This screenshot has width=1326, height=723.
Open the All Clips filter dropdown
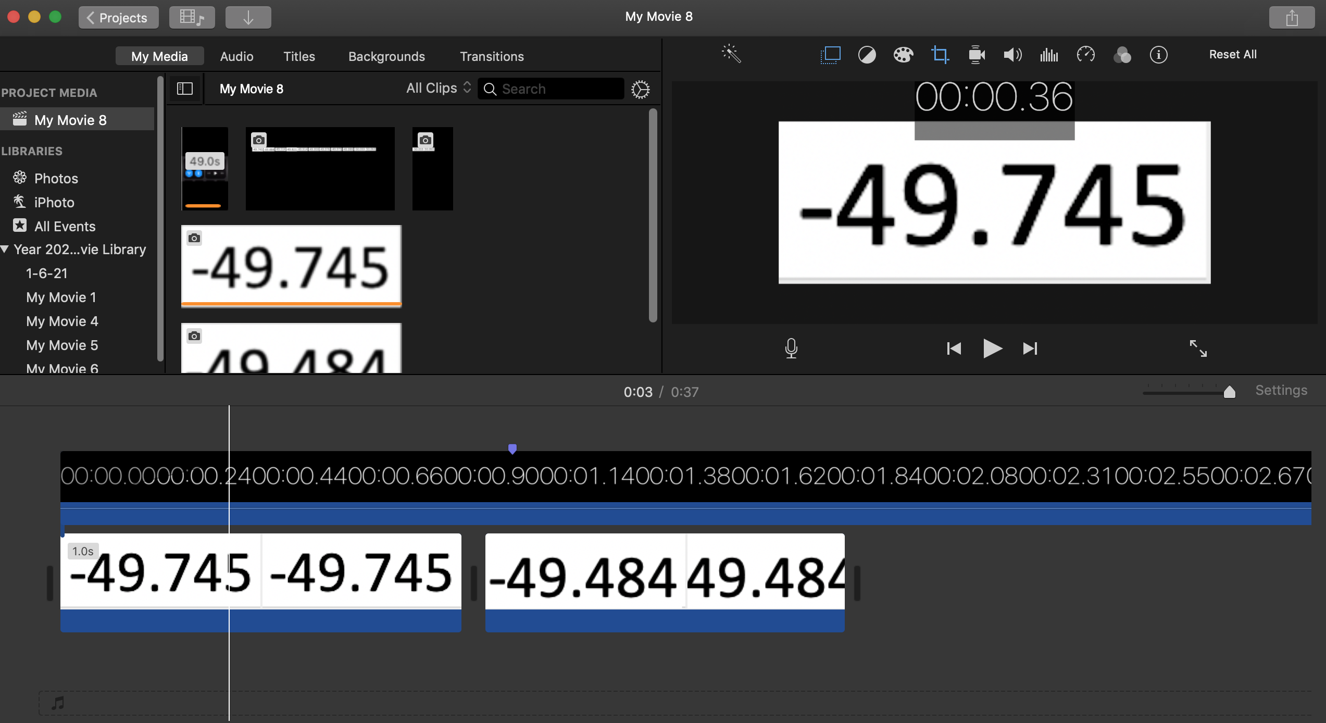tap(439, 88)
